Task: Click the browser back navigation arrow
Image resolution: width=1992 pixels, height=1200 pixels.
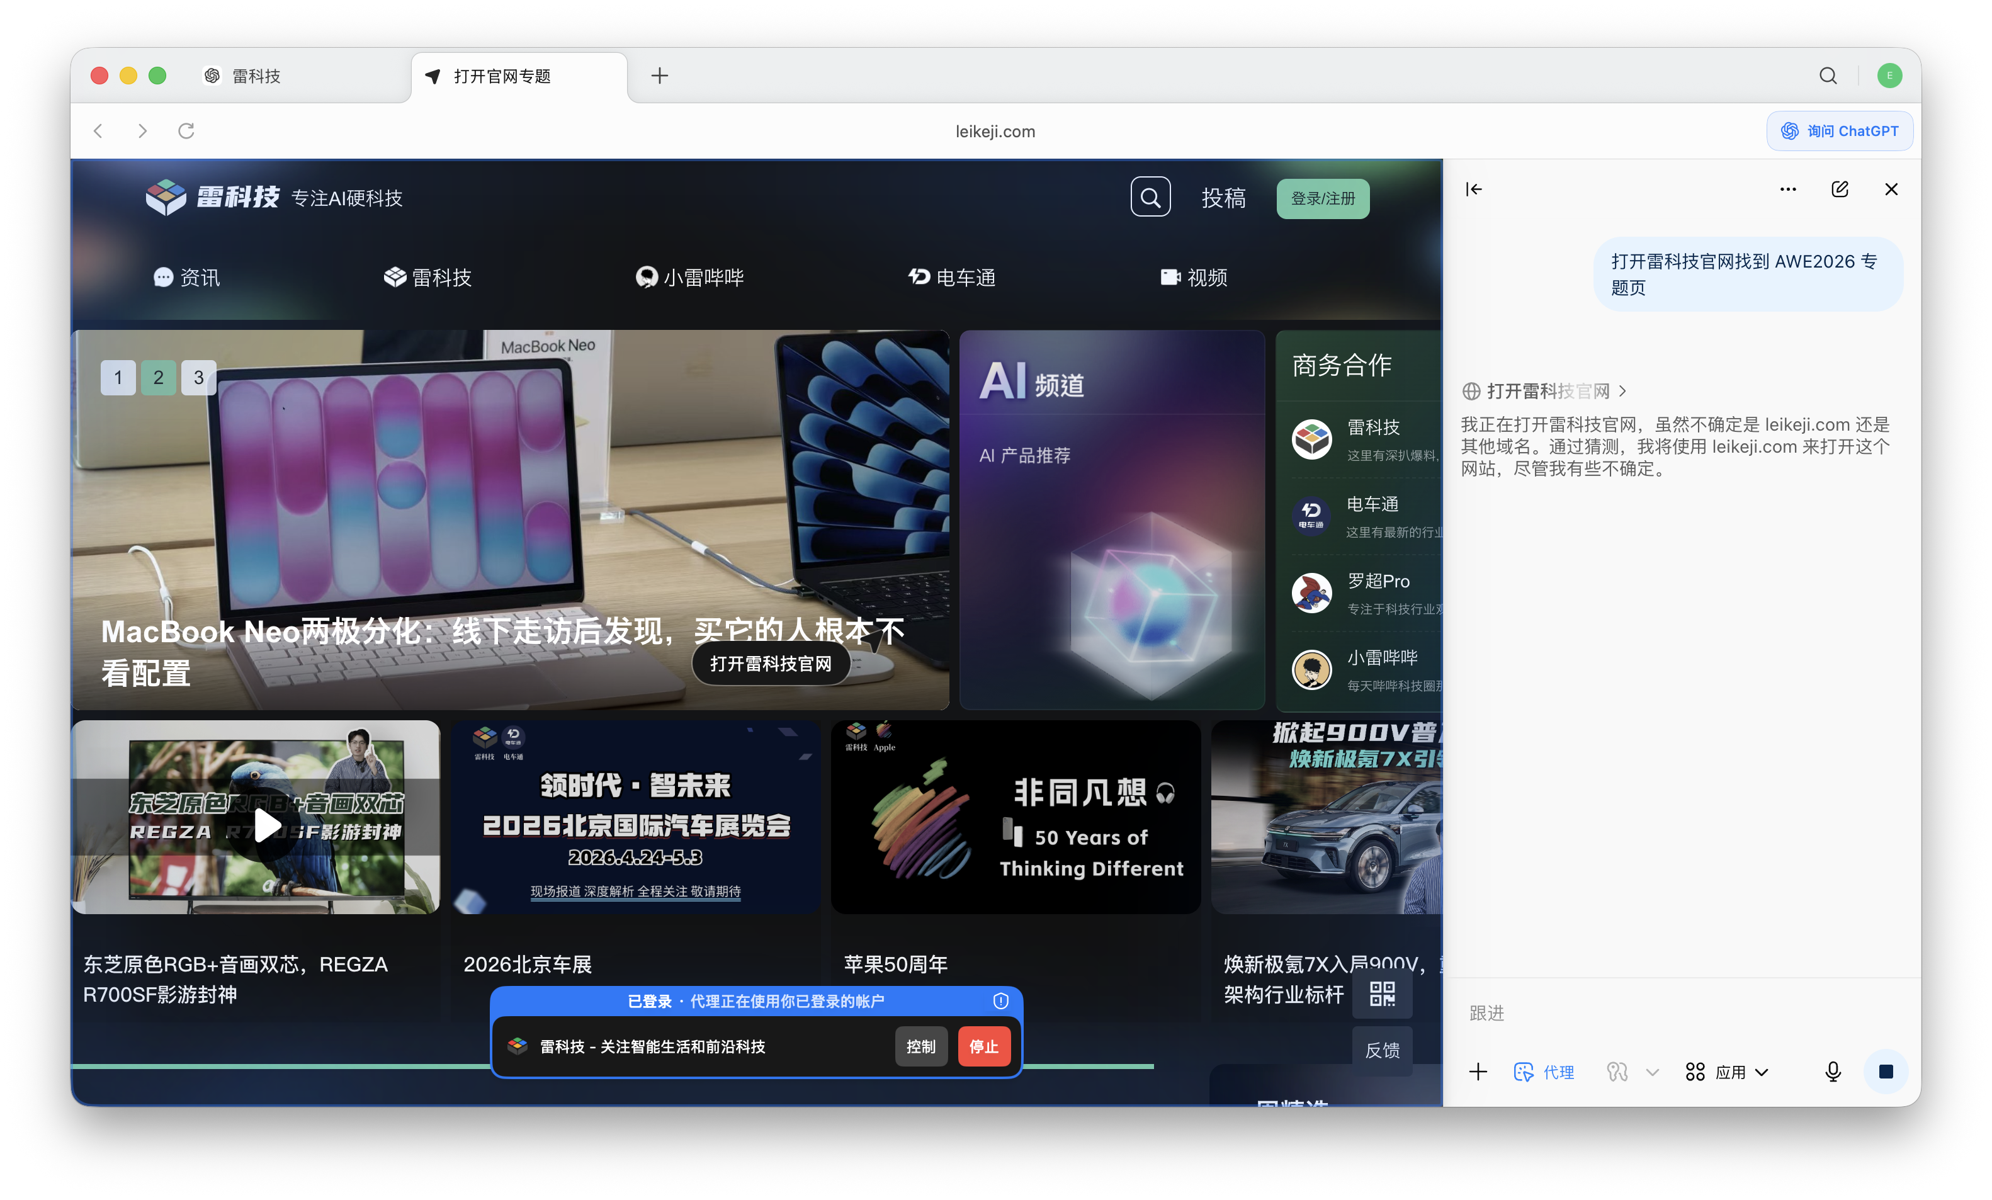Action: pos(98,130)
